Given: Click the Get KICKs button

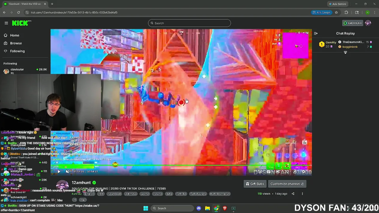Looking at the screenshot, I should tap(352, 23).
